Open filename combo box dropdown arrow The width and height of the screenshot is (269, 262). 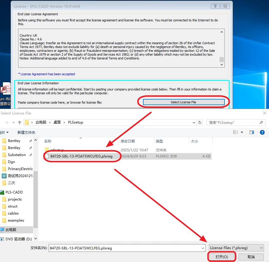click(203, 248)
